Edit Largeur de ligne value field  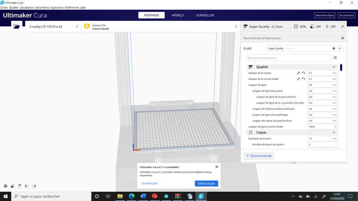point(323,85)
